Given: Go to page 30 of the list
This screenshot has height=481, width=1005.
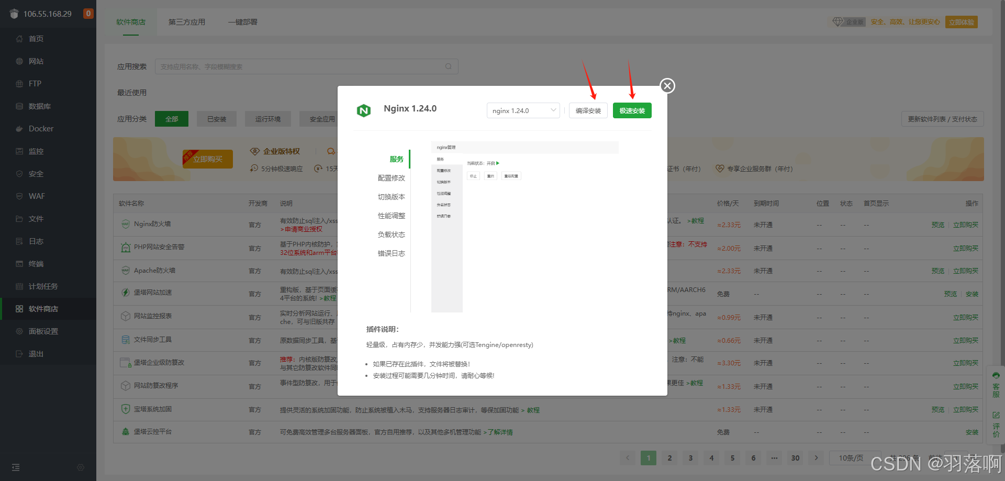Looking at the screenshot, I should click(x=795, y=458).
